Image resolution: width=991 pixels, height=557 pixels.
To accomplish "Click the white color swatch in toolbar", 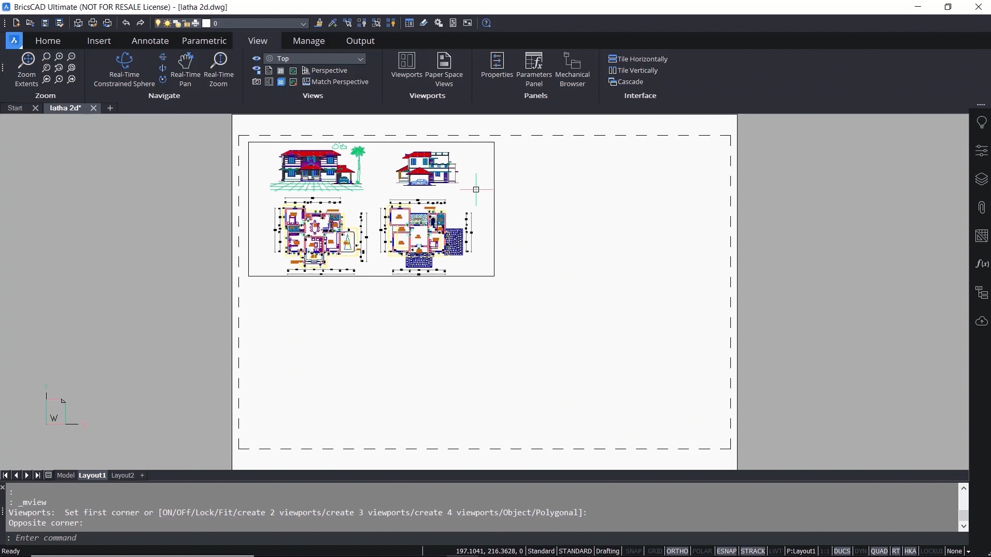I will click(x=206, y=23).
